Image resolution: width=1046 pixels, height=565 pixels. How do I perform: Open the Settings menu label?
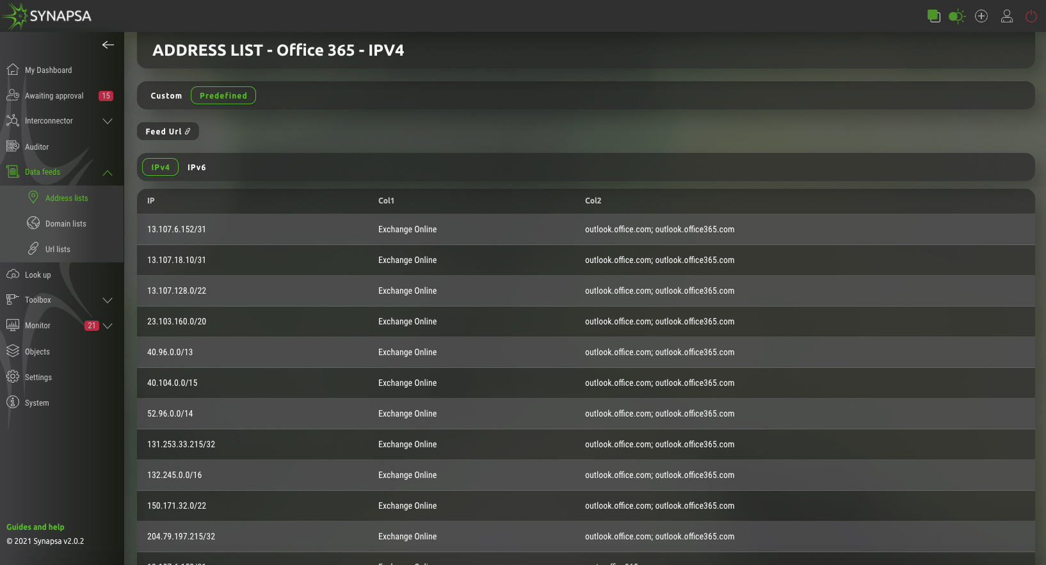point(38,378)
